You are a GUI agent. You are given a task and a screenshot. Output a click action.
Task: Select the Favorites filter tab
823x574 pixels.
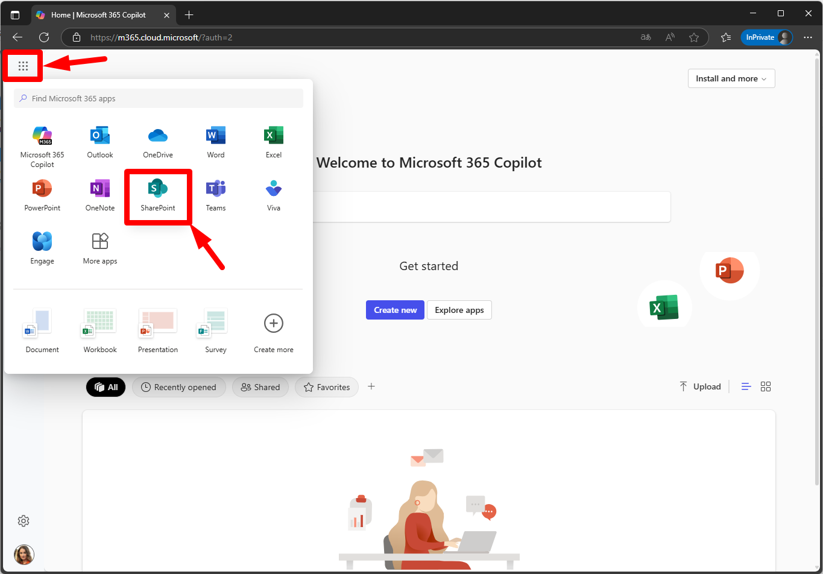click(326, 387)
